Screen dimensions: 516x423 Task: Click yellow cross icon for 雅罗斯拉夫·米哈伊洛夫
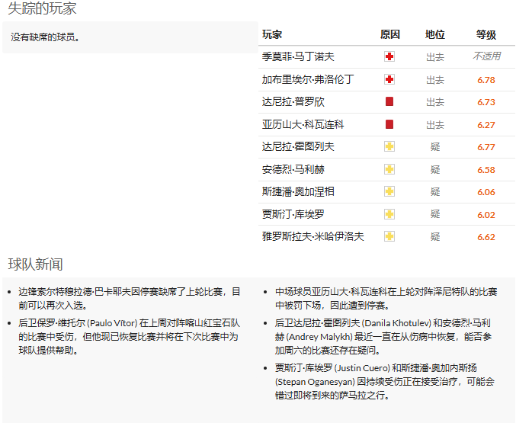point(389,236)
